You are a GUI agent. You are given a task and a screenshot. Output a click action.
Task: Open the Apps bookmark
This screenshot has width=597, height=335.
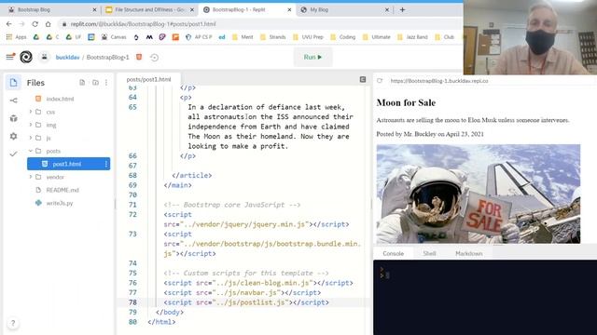coord(17,37)
